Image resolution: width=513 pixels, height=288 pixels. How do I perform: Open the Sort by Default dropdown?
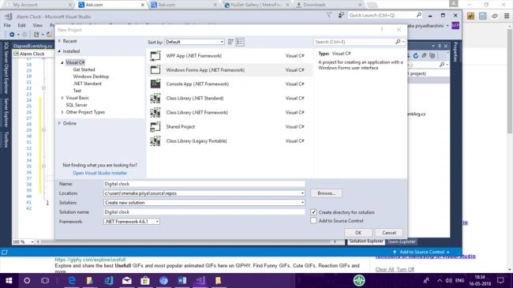point(194,42)
